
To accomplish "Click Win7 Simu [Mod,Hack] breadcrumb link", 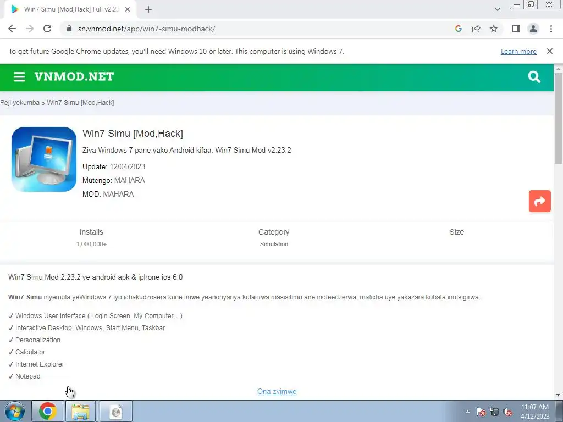I will point(80,103).
